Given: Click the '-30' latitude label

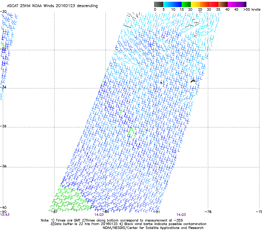Looking at the screenshot, I should click(x=3, y=12).
